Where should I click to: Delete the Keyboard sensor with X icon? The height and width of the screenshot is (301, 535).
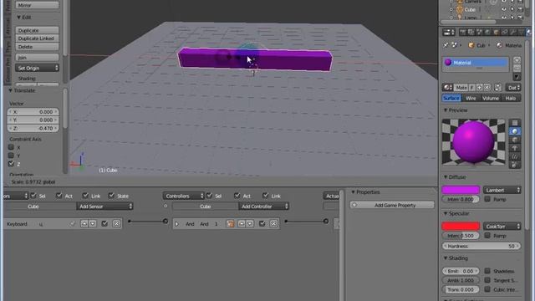116,223
